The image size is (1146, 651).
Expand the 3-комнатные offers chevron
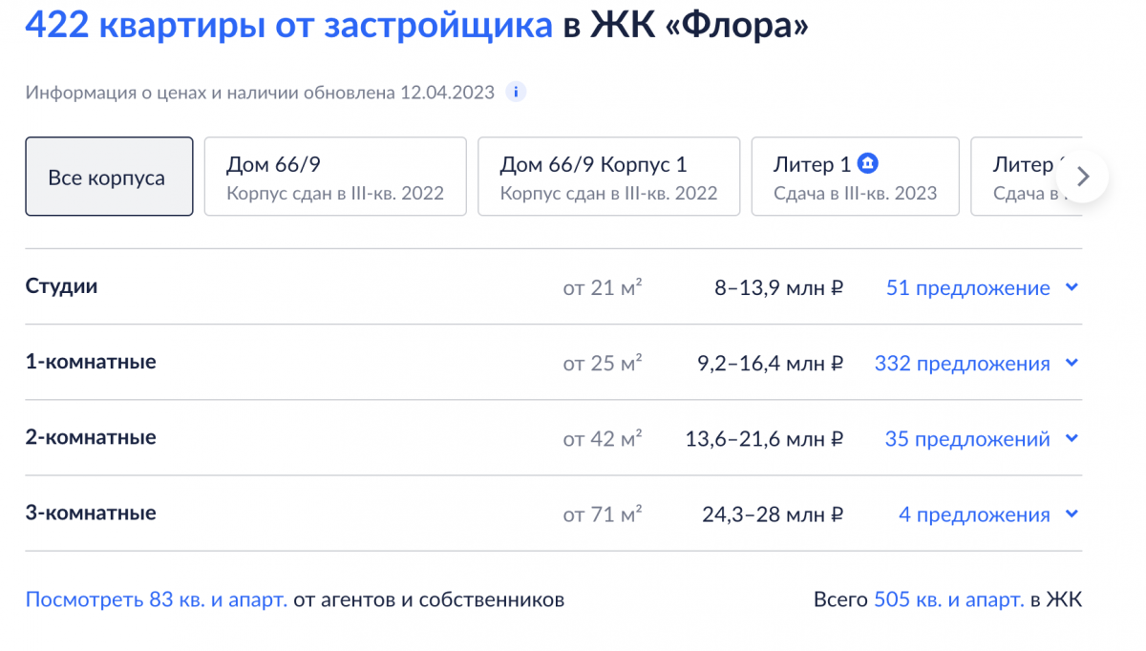[x=1072, y=514]
